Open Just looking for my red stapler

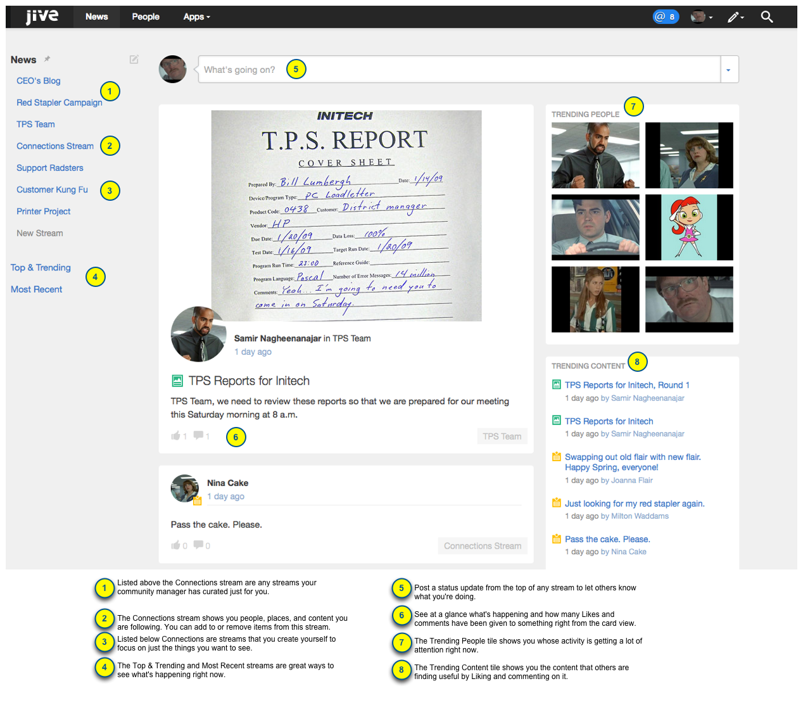pos(635,504)
